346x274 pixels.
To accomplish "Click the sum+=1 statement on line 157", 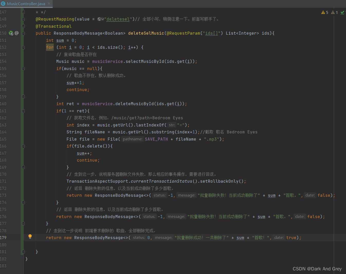I will click(x=75, y=83).
